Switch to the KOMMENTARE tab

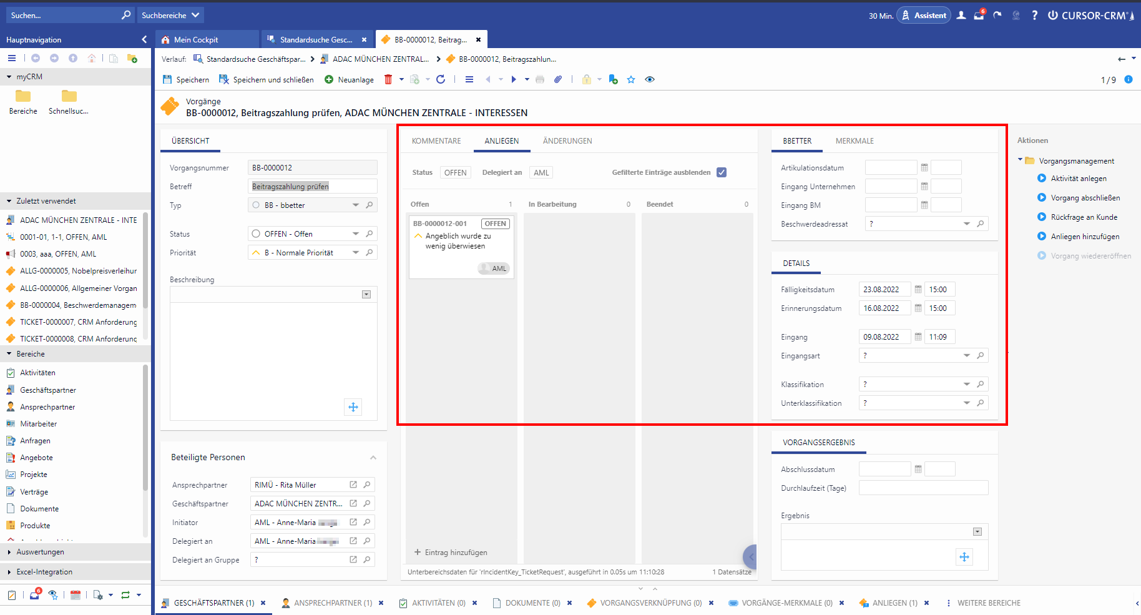(436, 141)
